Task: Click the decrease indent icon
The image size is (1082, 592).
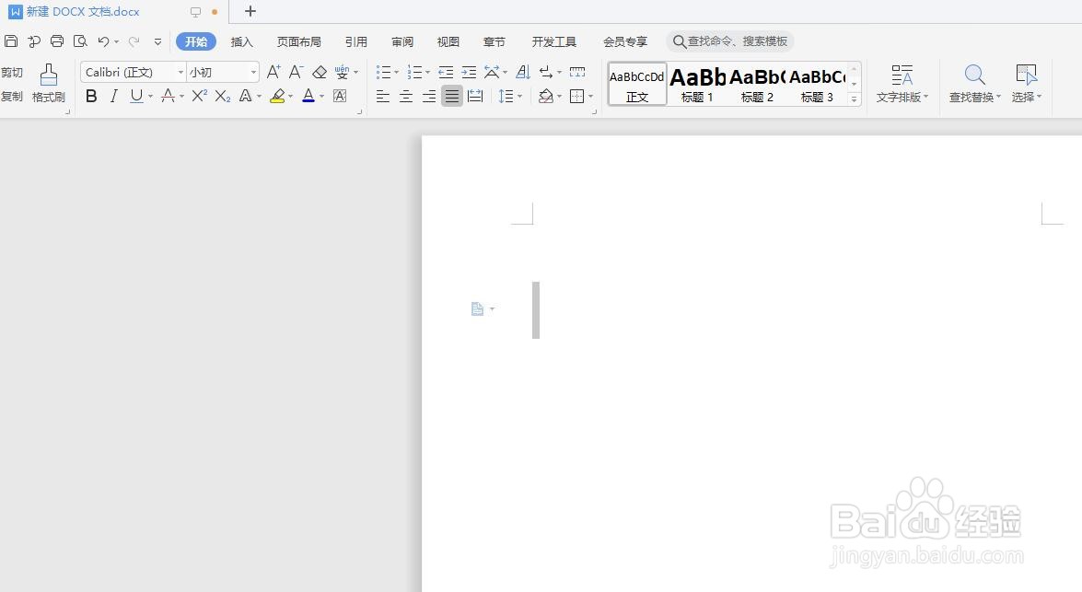Action: [x=446, y=72]
